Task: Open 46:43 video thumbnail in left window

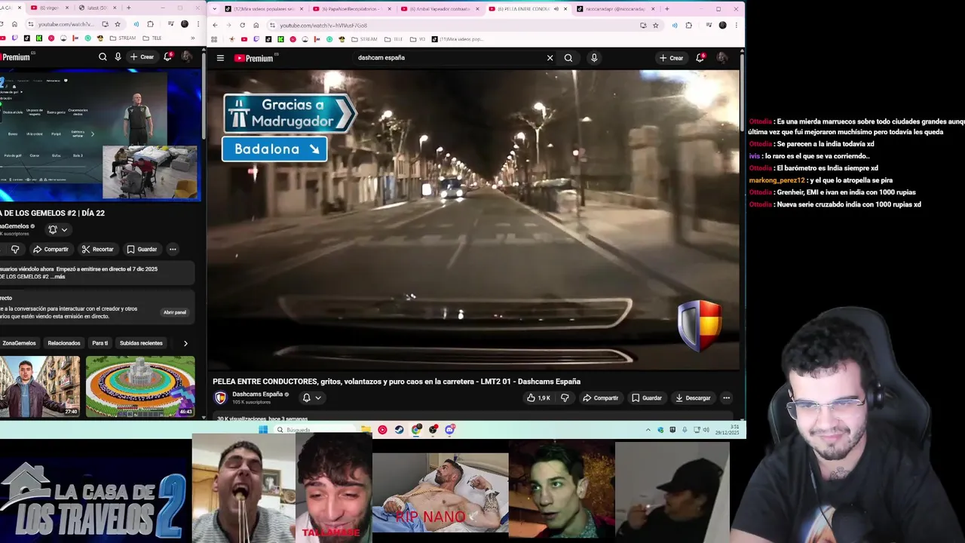Action: (140, 386)
